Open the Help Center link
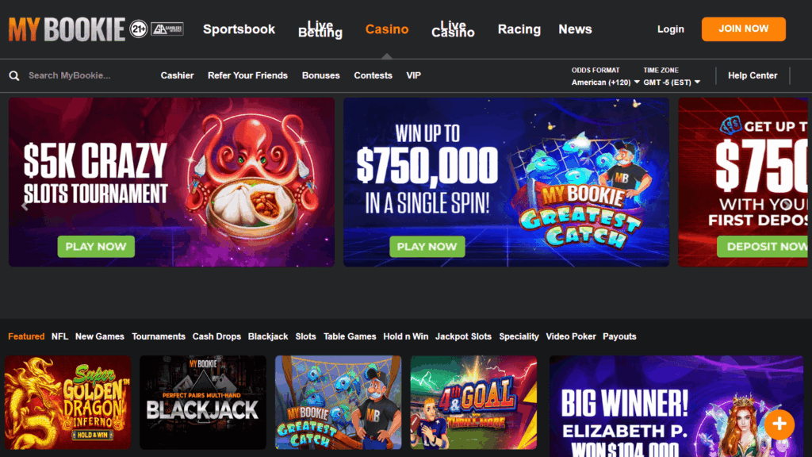The width and height of the screenshot is (812, 457). coord(753,75)
